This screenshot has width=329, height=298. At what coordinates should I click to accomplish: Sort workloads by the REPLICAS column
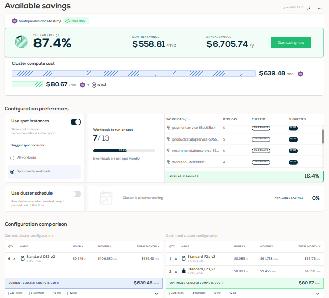231,119
